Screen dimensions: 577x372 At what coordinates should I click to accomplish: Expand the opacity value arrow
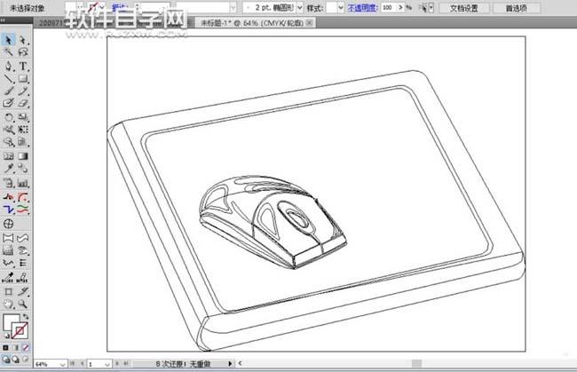(x=400, y=7)
